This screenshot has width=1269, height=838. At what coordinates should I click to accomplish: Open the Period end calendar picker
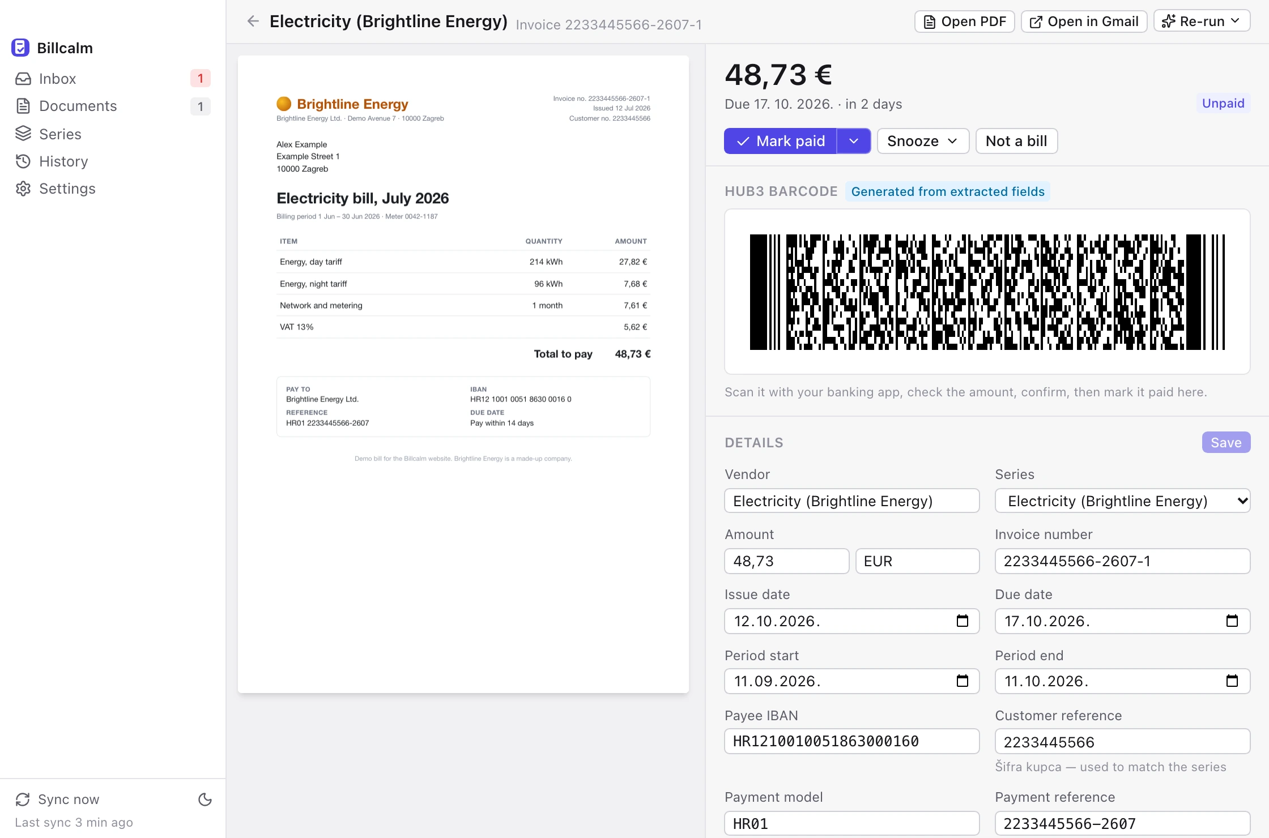pyautogui.click(x=1232, y=681)
